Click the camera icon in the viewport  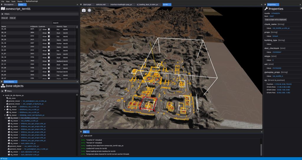pos(84,10)
